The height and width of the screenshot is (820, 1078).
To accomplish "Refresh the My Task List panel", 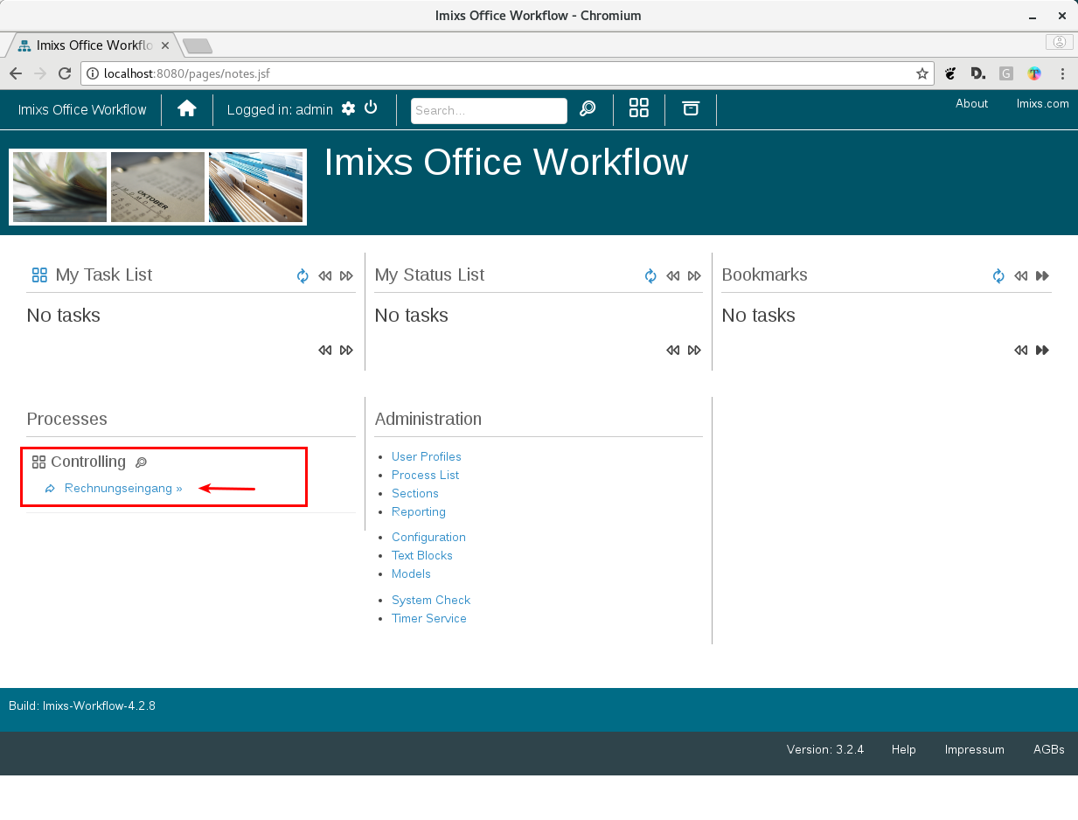I will 303,276.
